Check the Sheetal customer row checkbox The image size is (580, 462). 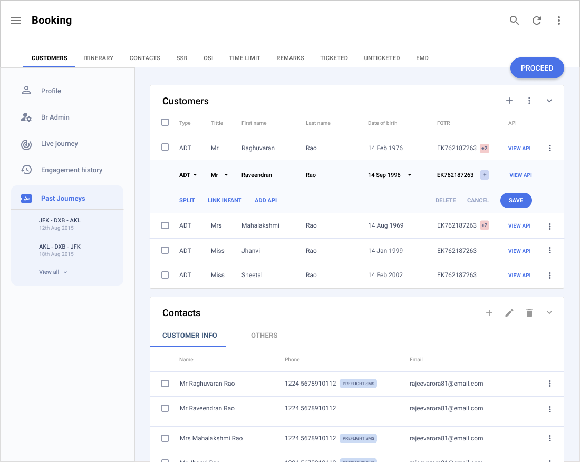point(165,275)
